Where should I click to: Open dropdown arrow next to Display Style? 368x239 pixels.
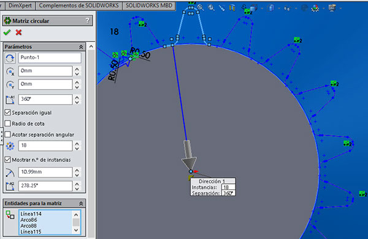pos(279,9)
